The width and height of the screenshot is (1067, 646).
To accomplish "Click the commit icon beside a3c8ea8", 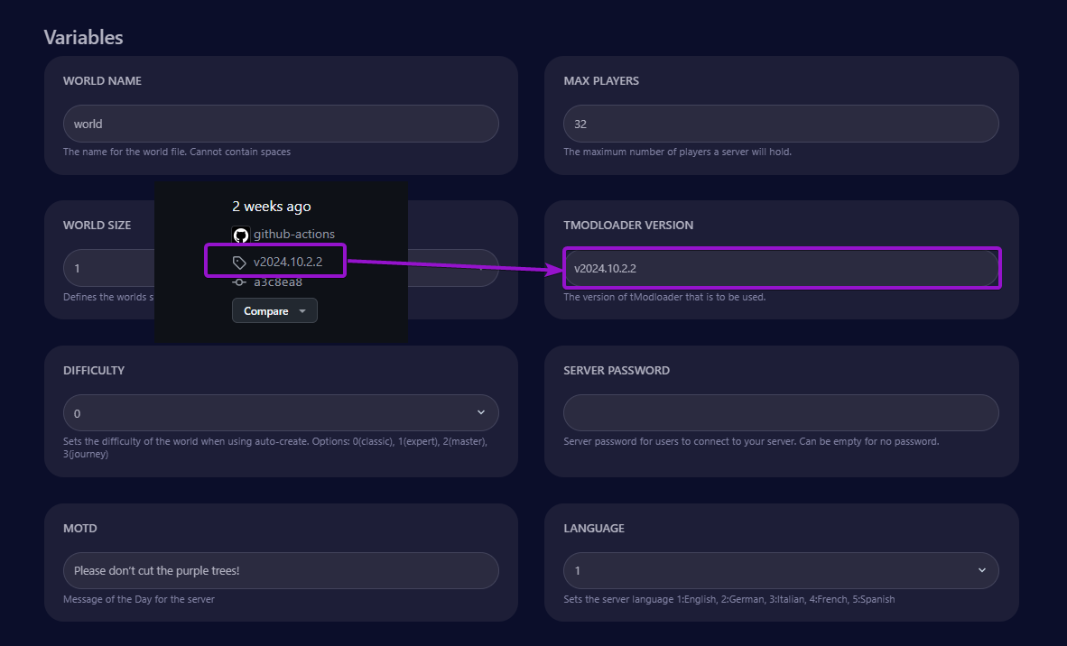I will point(238,281).
